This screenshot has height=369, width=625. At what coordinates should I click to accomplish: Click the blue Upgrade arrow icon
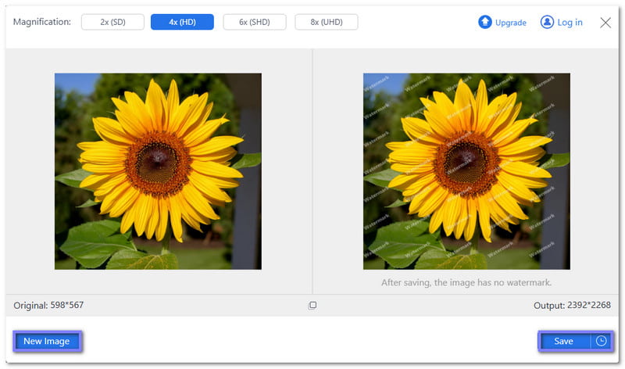[485, 22]
